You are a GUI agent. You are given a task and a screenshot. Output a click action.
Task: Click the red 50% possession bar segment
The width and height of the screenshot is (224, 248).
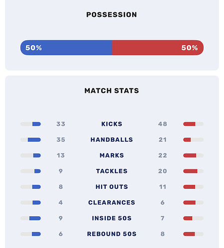(158, 48)
